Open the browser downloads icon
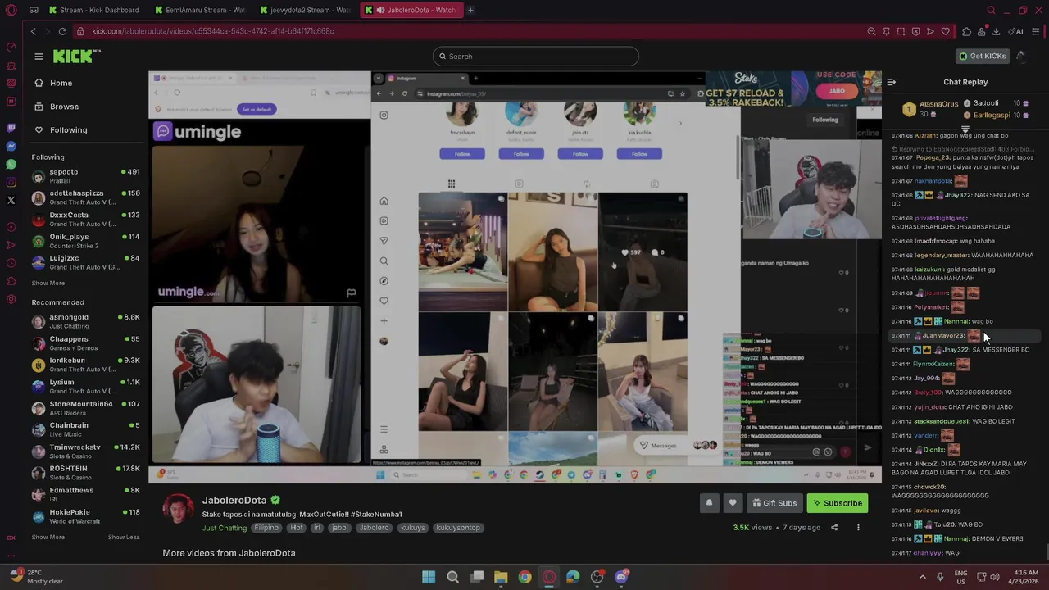 pos(996,31)
